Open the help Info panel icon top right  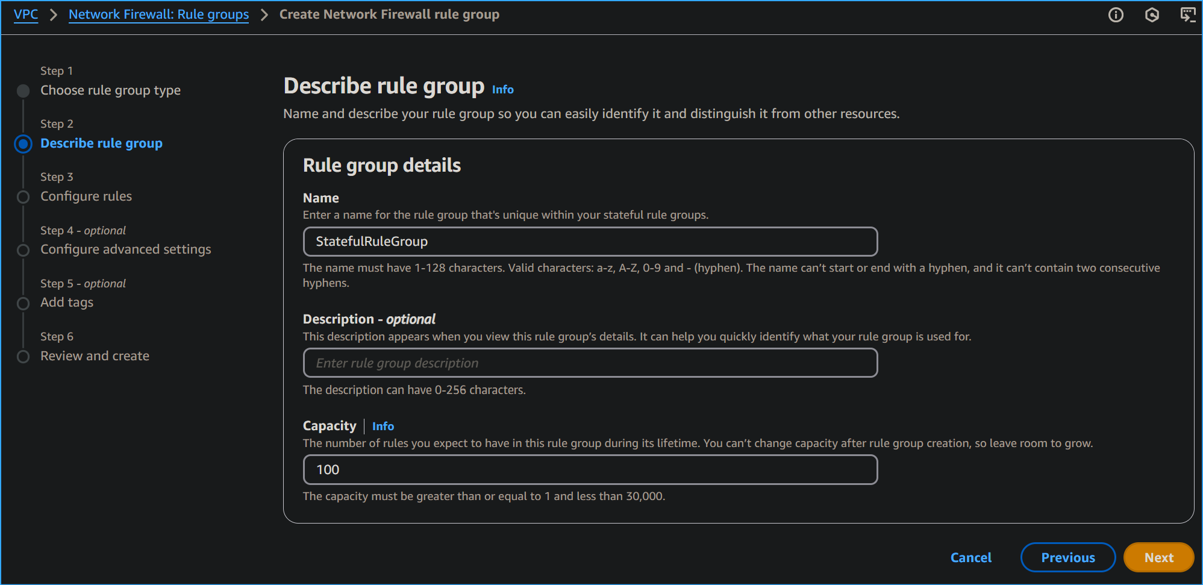(1116, 14)
